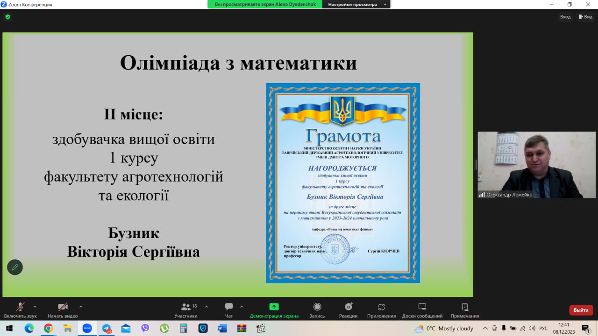Viewport: 598px width, 336px height.
Task: Open the Windows notification center
Action: 586,329
